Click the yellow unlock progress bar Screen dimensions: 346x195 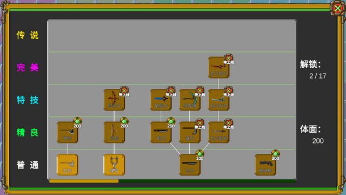(84, 181)
